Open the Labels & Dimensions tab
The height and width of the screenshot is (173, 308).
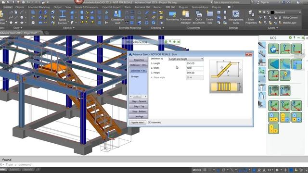87,7
